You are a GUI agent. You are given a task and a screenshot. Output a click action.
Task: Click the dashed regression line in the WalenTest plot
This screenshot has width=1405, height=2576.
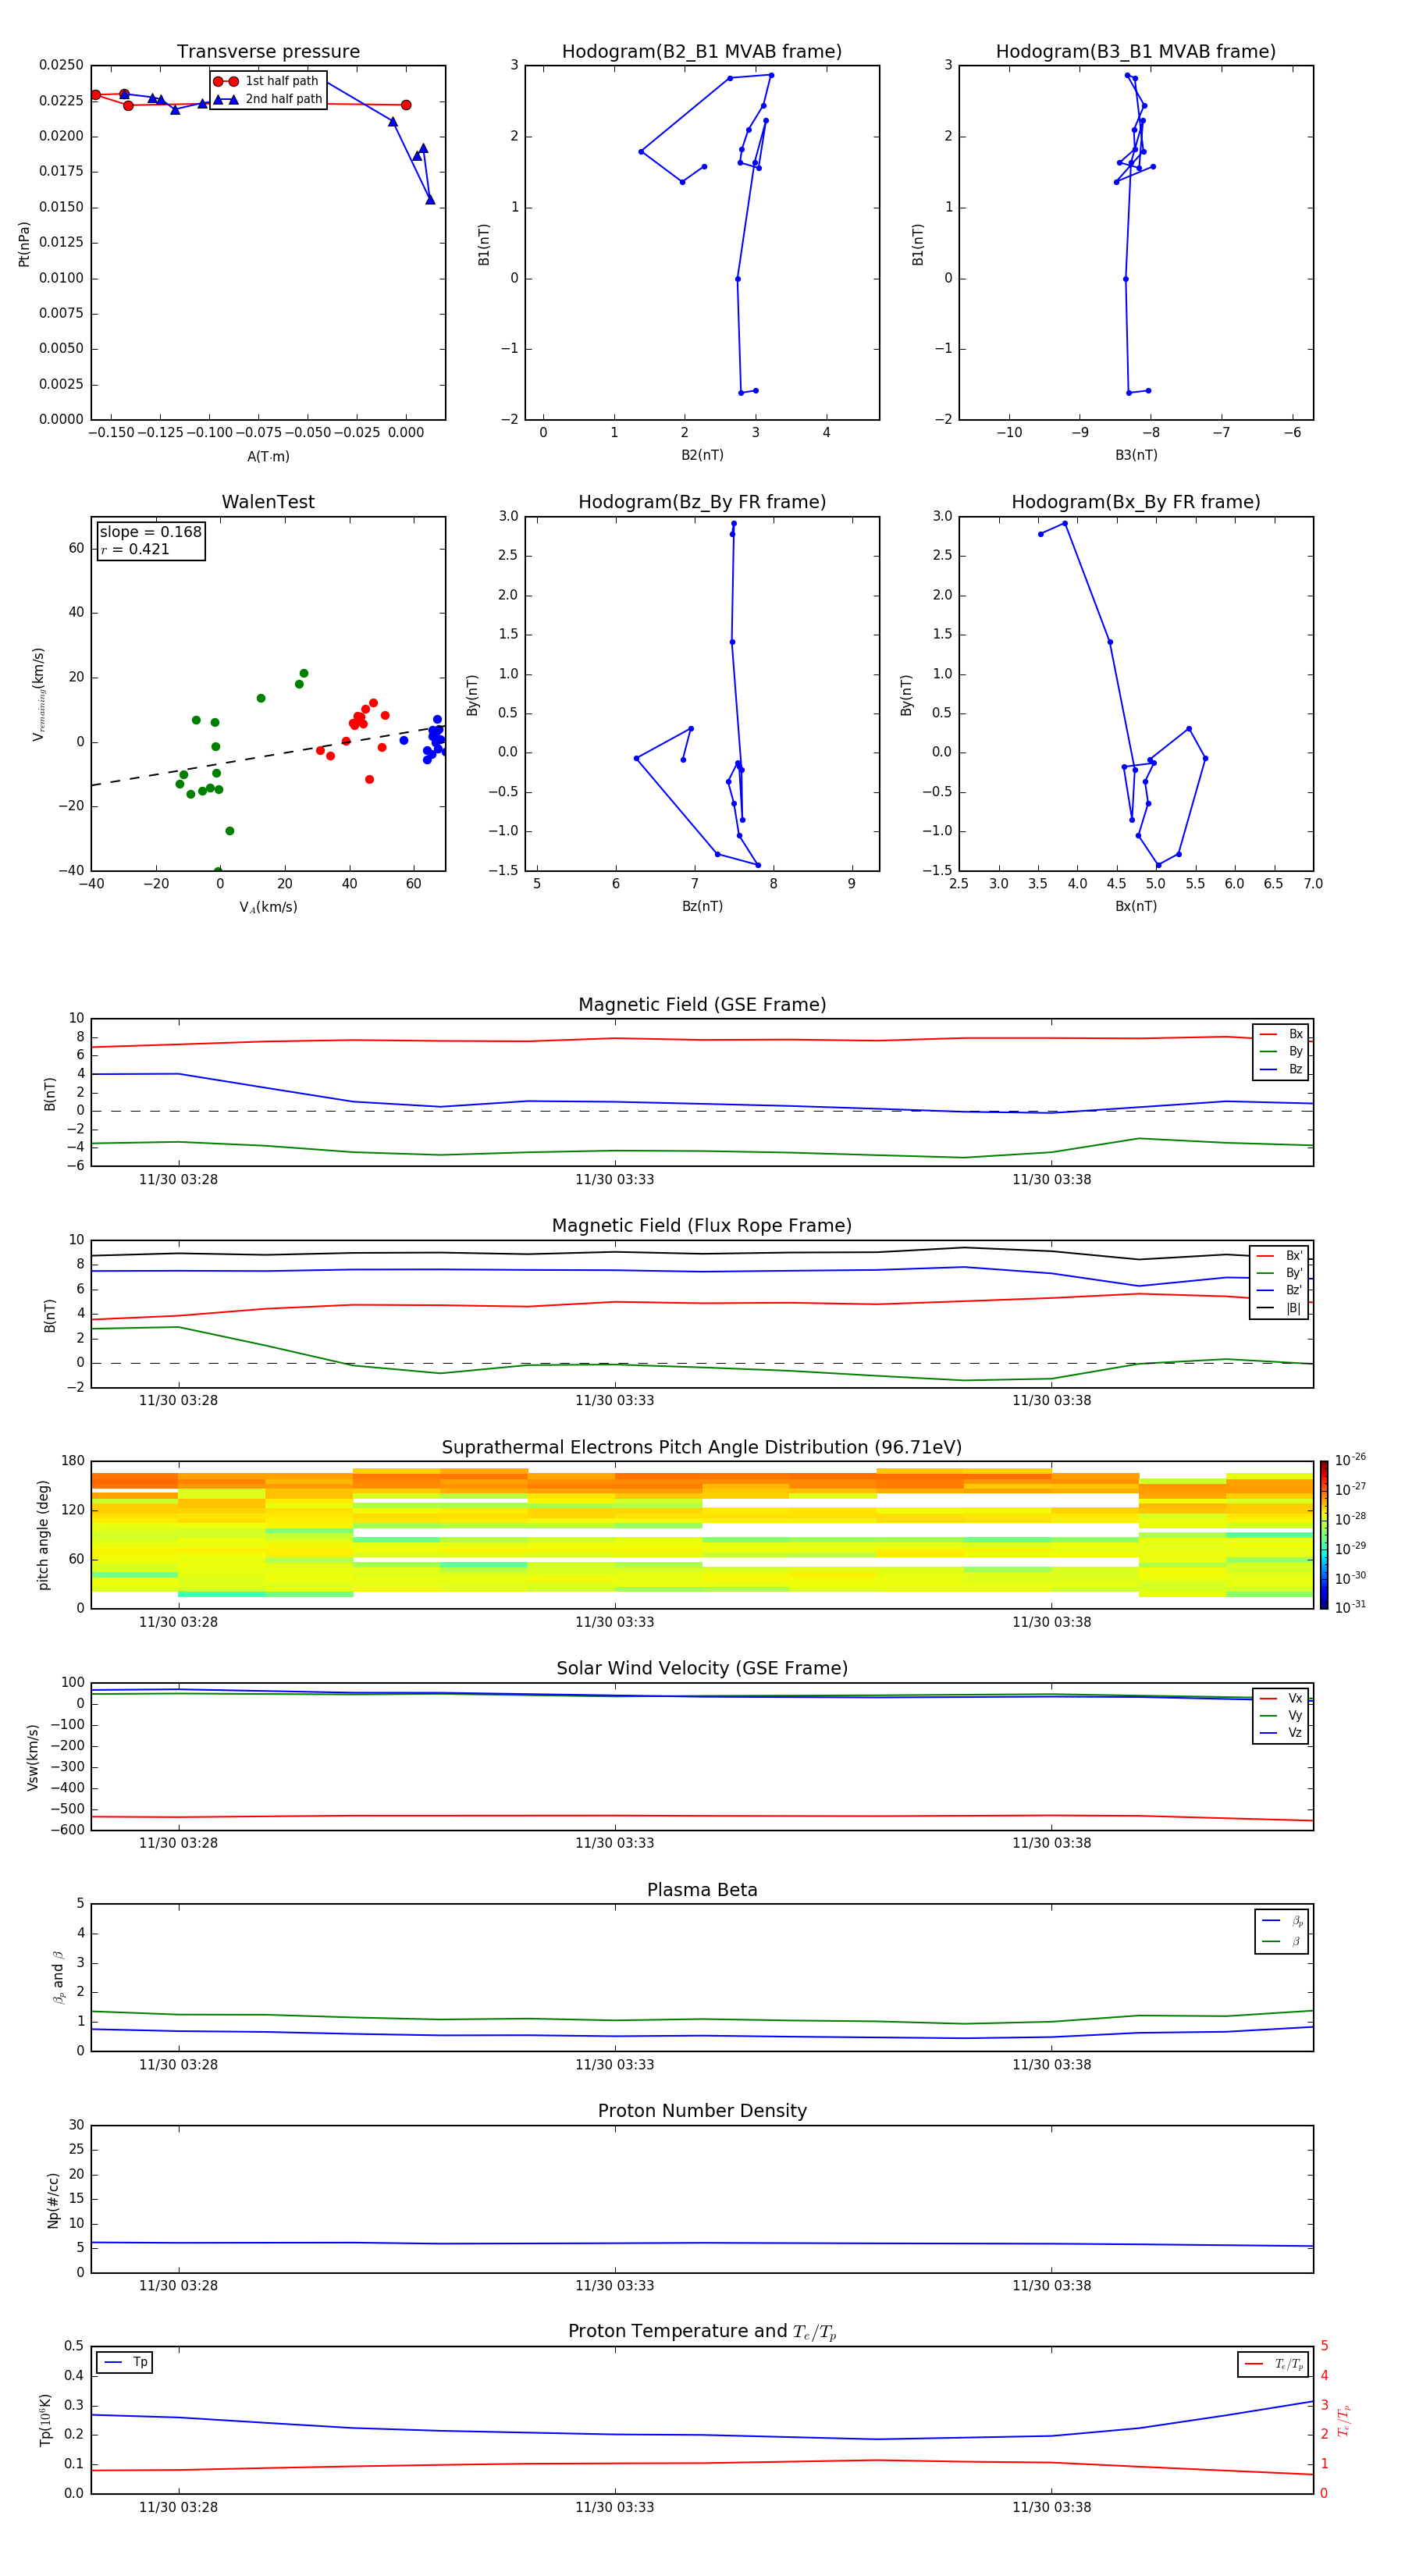tap(268, 756)
